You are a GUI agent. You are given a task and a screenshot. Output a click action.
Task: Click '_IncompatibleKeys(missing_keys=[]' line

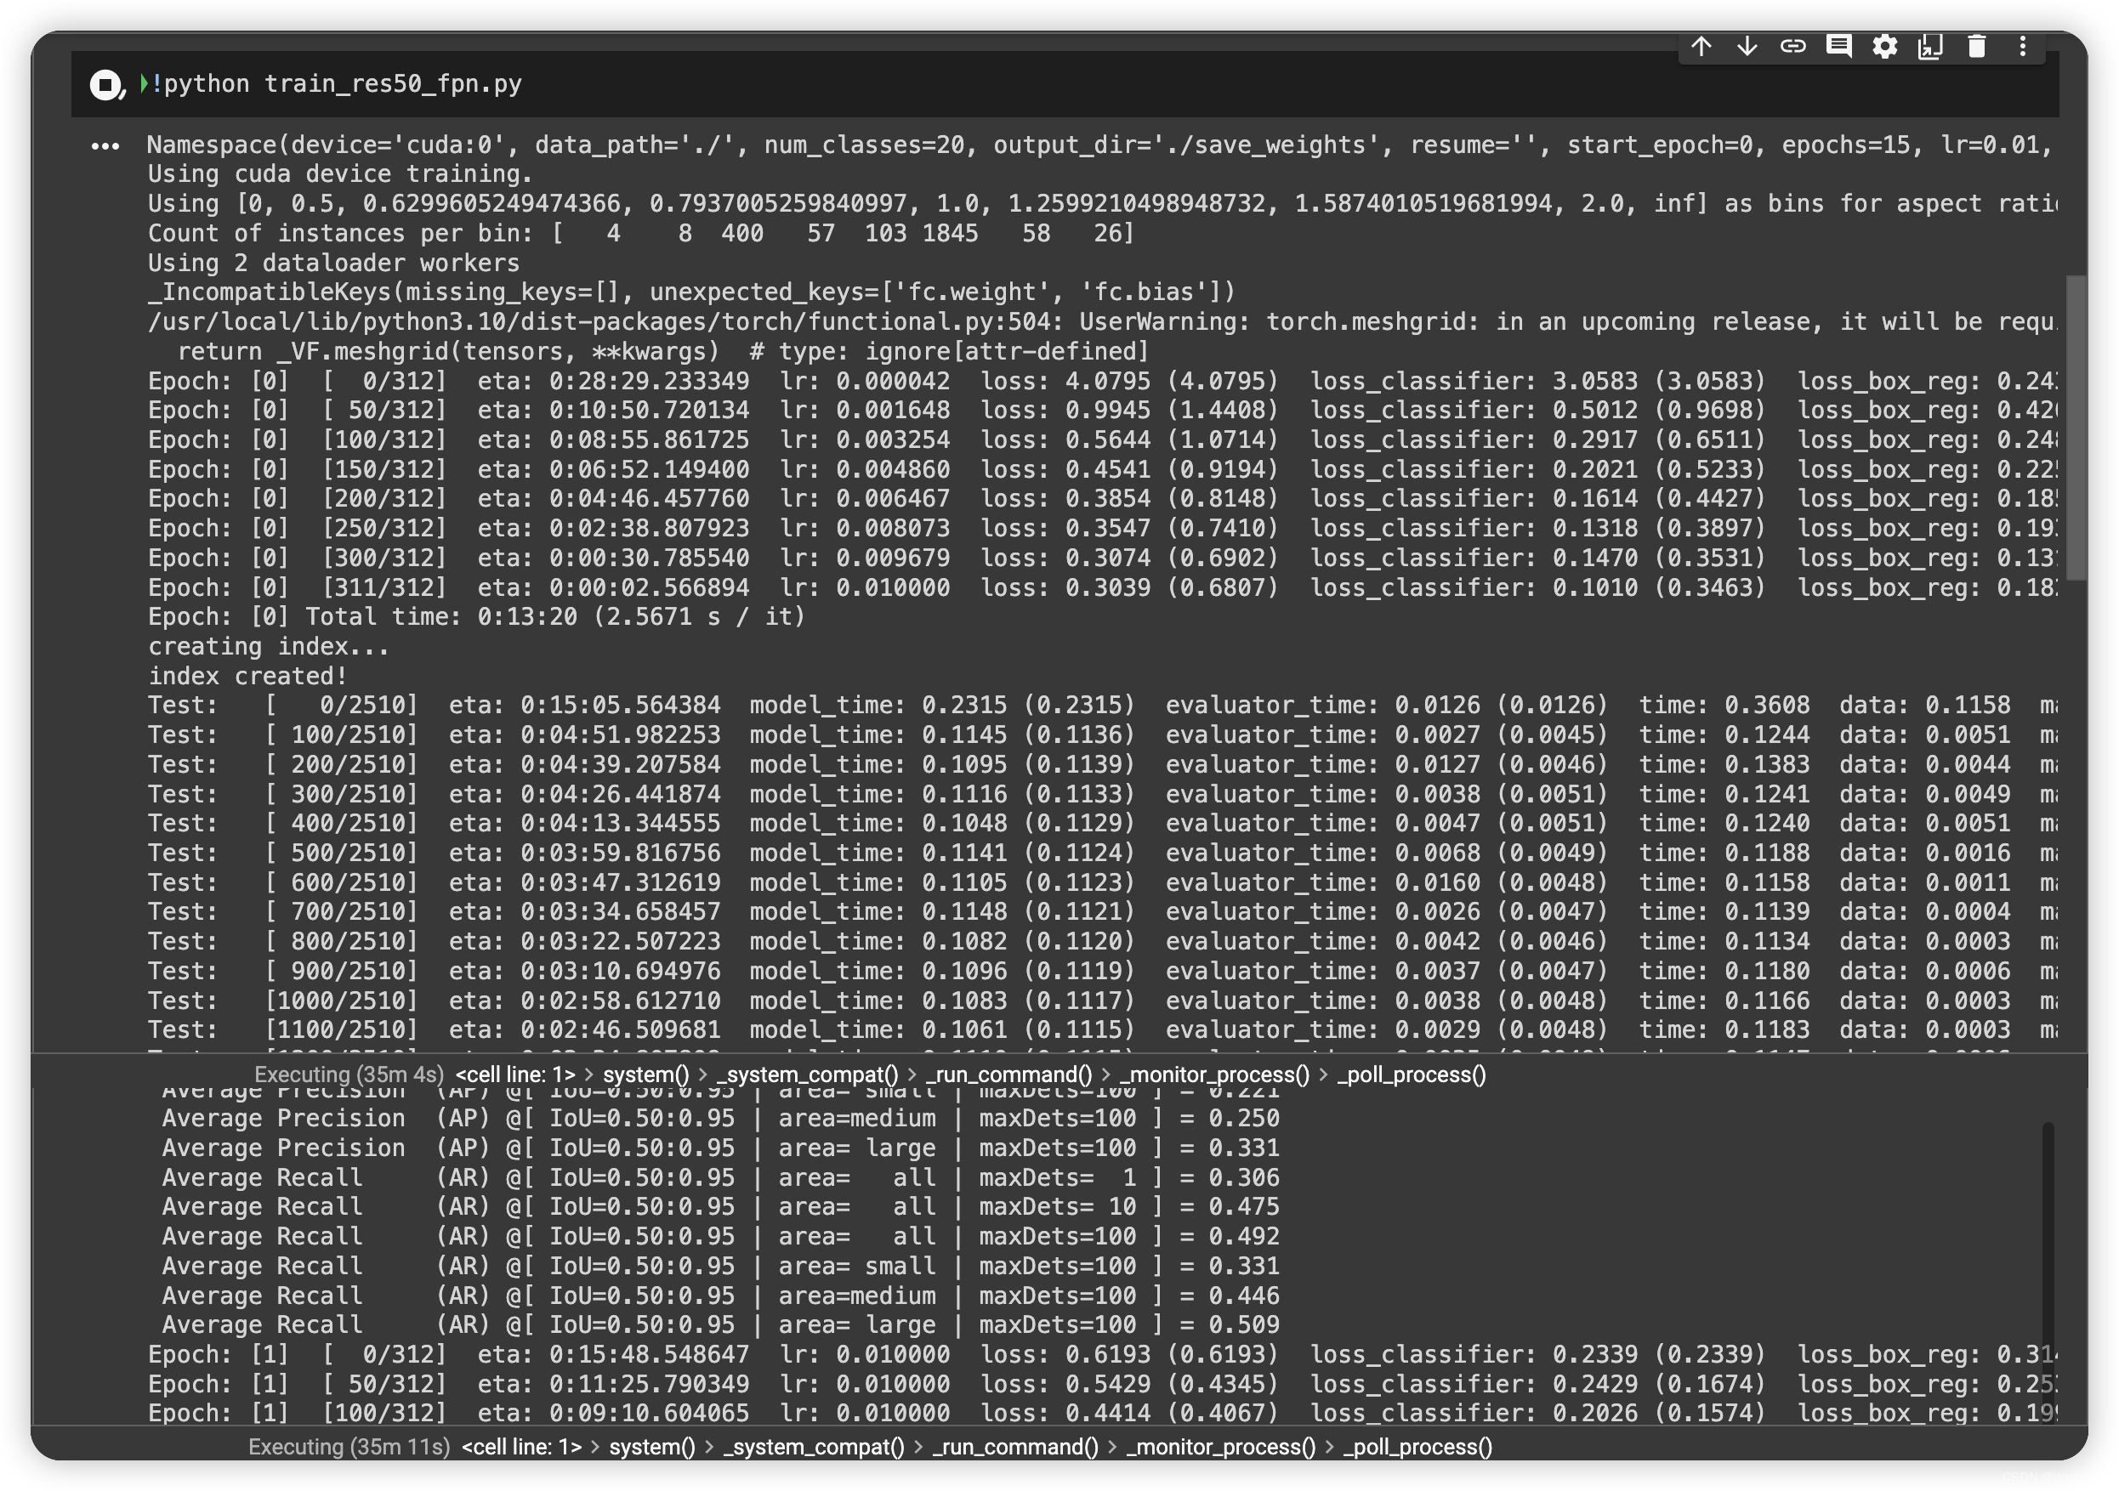click(x=691, y=292)
